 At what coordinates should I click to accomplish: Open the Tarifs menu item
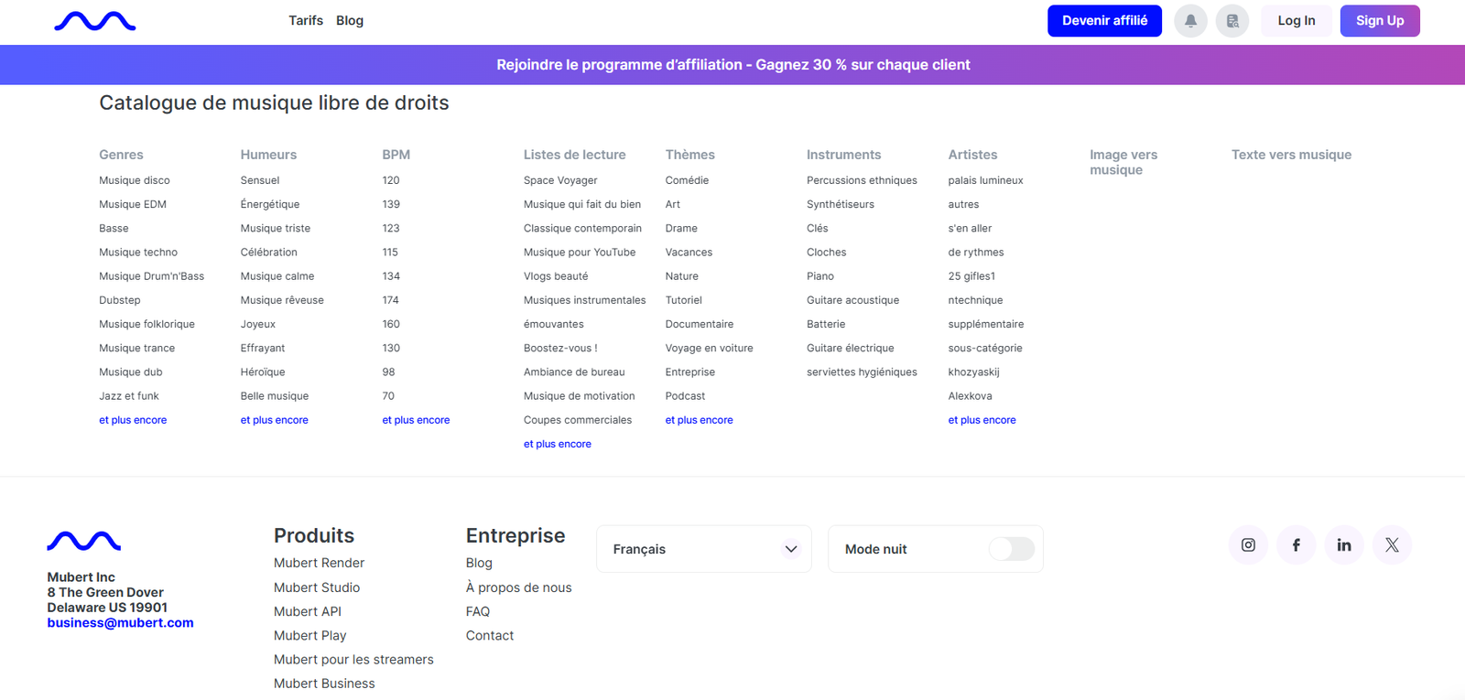click(306, 21)
